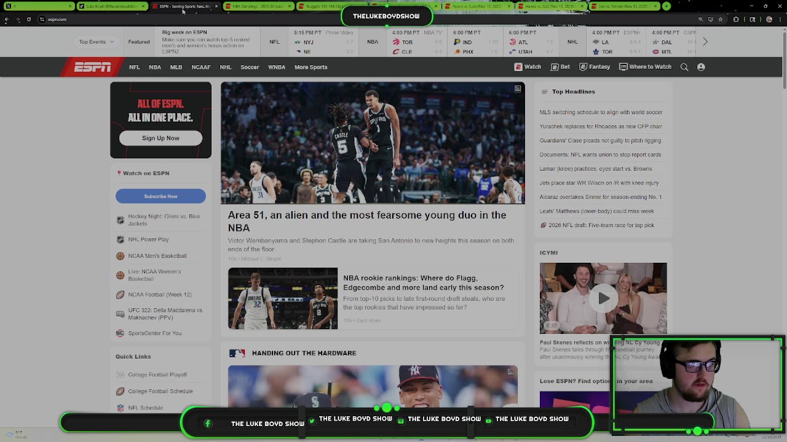Click the Top Headlines list icon
787x442 pixels.
544,91
